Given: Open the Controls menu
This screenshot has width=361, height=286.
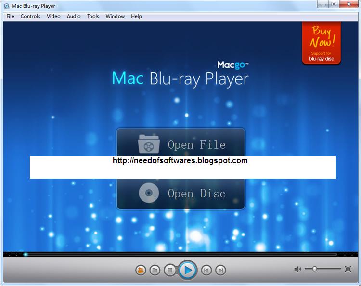Looking at the screenshot, I should pyautogui.click(x=30, y=16).
